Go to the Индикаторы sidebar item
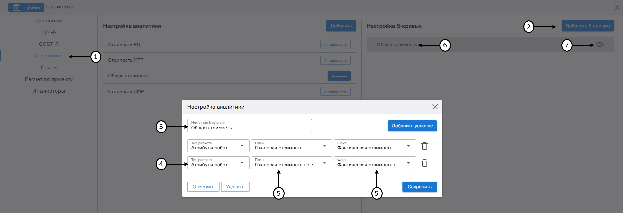This screenshot has width=623, height=213. pos(49,91)
